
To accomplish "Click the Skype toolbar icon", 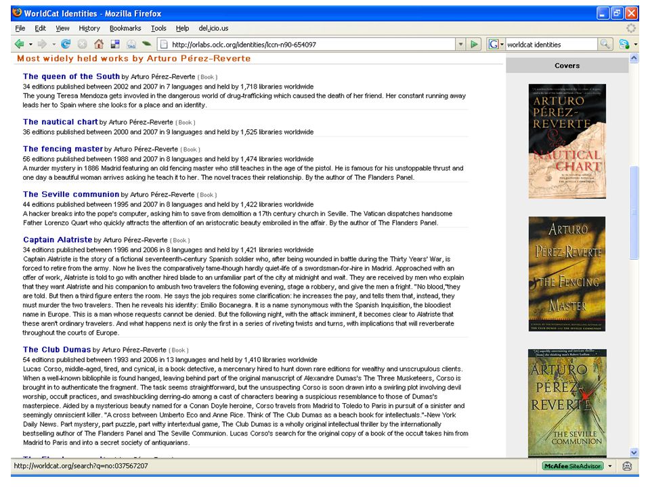I will click(x=624, y=45).
